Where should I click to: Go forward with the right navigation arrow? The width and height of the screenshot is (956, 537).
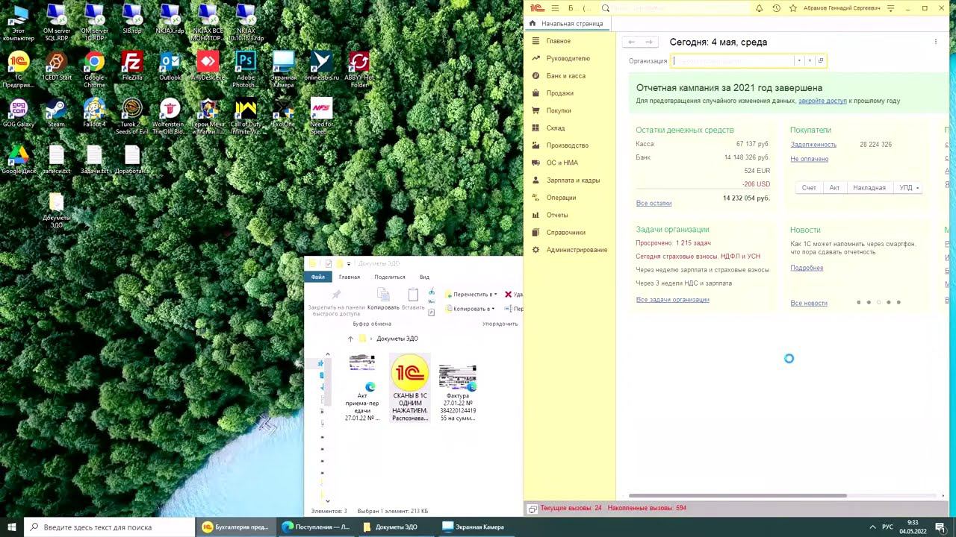[649, 43]
